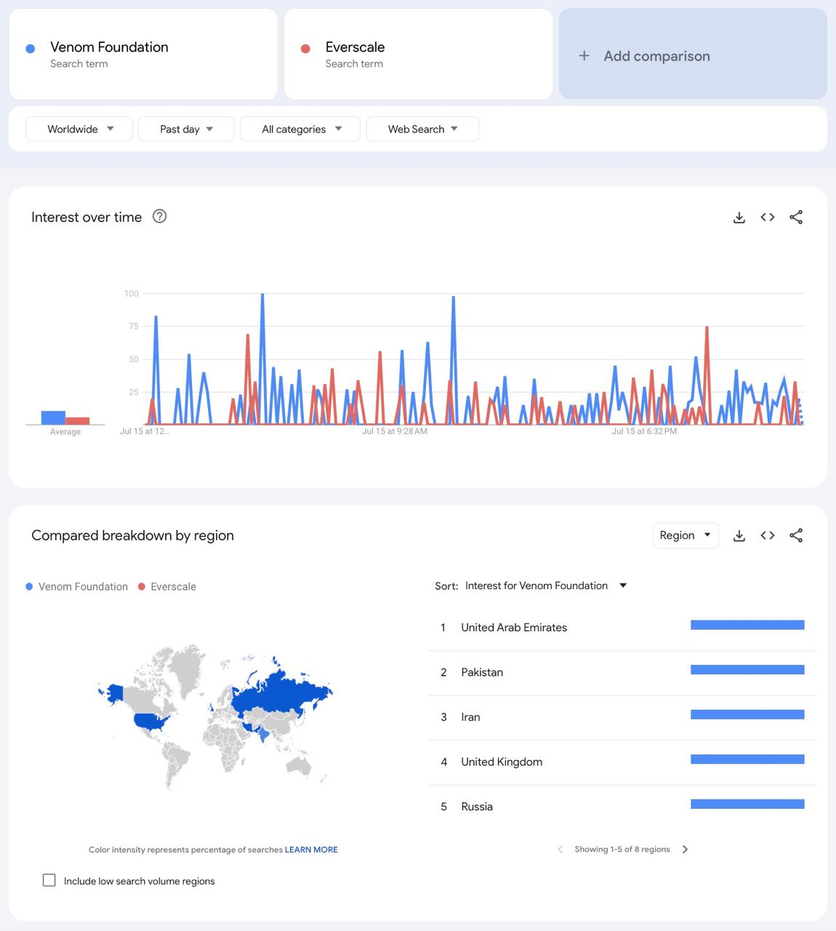
Task: Change sort by Interest for Venom Foundation
Action: pos(545,586)
